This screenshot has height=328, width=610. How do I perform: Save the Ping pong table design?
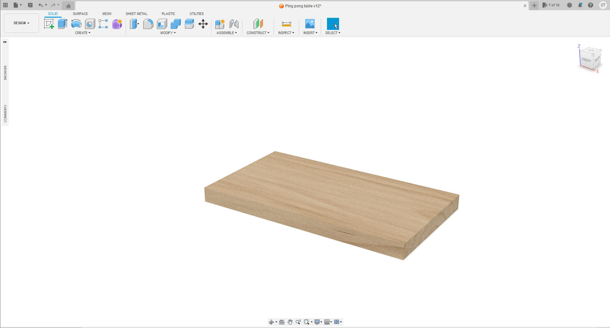[30, 5]
